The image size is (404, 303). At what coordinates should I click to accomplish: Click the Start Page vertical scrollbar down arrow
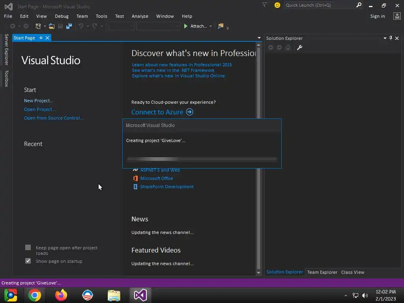point(258,273)
